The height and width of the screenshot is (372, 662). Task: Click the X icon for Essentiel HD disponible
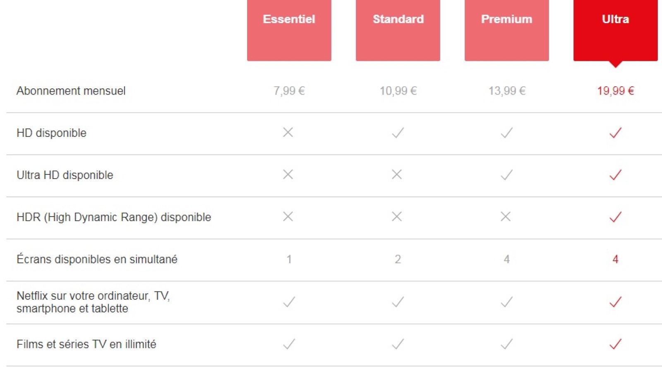(x=288, y=132)
